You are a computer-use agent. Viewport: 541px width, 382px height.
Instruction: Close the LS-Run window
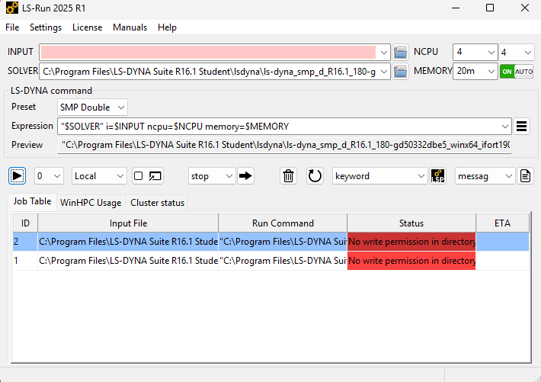(x=525, y=8)
